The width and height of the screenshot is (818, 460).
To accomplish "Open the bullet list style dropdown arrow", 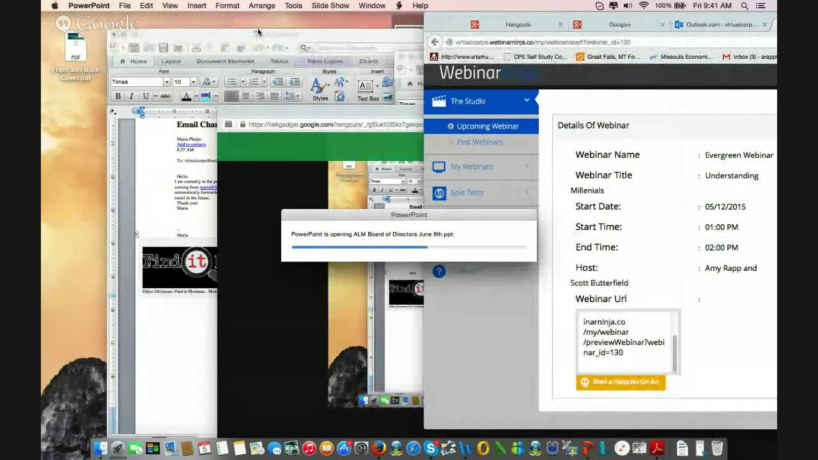I will (x=242, y=82).
